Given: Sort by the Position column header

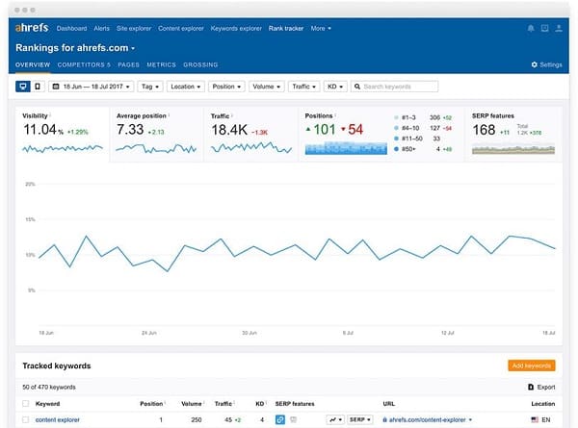Looking at the screenshot, I should [151, 404].
